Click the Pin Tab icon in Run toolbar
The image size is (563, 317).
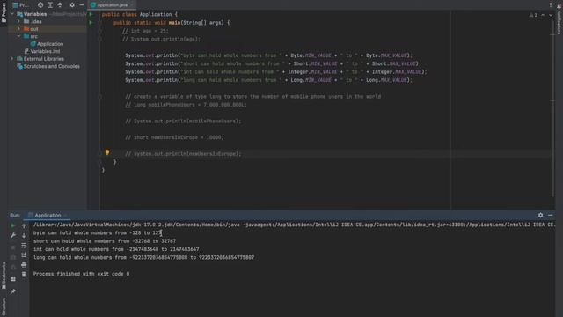(12, 291)
